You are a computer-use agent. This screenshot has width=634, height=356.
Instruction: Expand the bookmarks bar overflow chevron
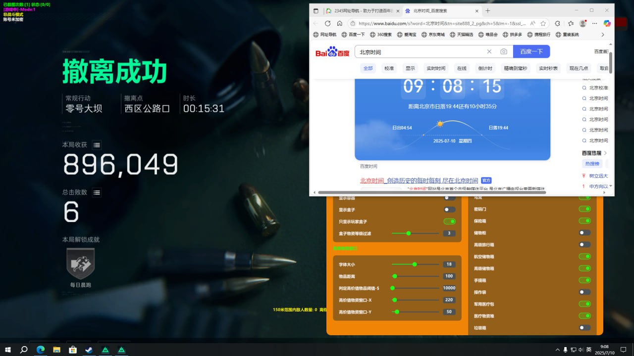pos(603,35)
